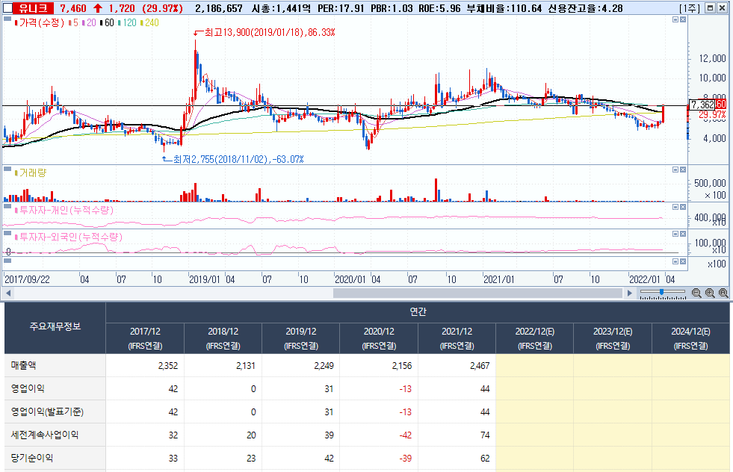Expand the 거래량 pane handle
This screenshot has height=472, width=733.
coord(7,170)
